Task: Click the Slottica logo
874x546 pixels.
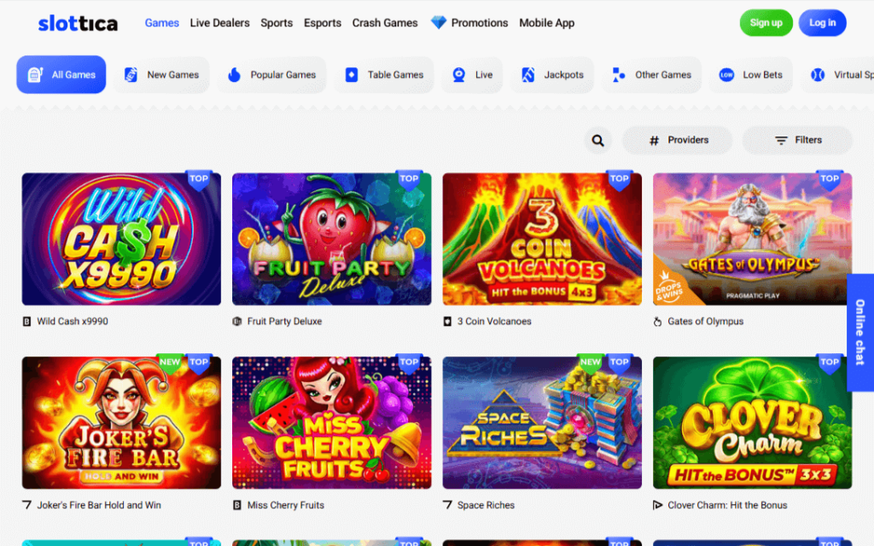Action: pyautogui.click(x=78, y=23)
